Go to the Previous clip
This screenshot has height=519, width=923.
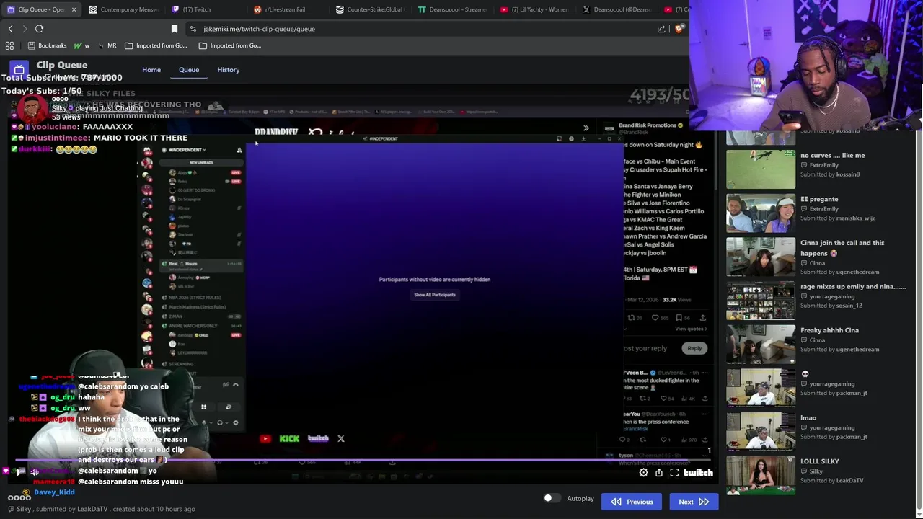(x=632, y=502)
